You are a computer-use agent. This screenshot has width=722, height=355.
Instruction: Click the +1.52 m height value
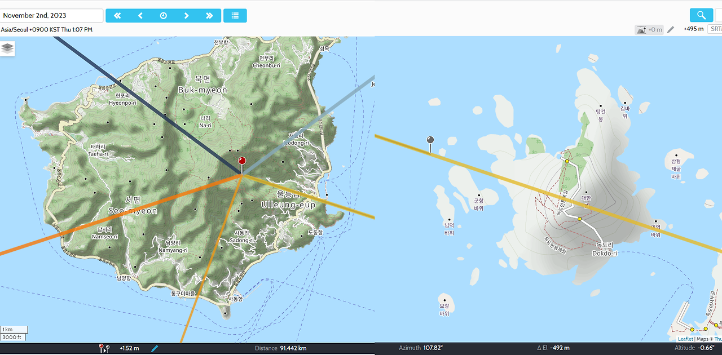[x=129, y=348]
